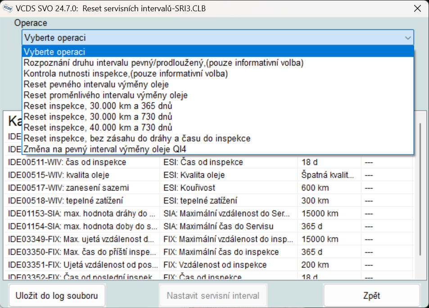Choose 'Změna na pevný interval výměny oleje QI4'
The height and width of the screenshot is (308, 429).
coord(218,149)
